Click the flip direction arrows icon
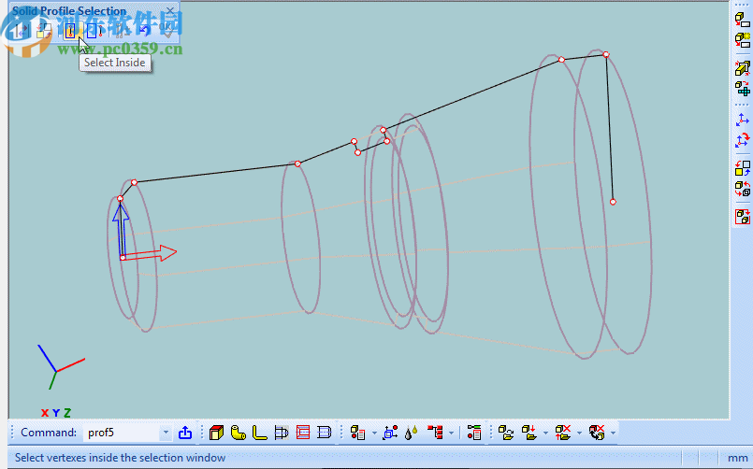Screen dimensions: 753x469 (21, 31)
